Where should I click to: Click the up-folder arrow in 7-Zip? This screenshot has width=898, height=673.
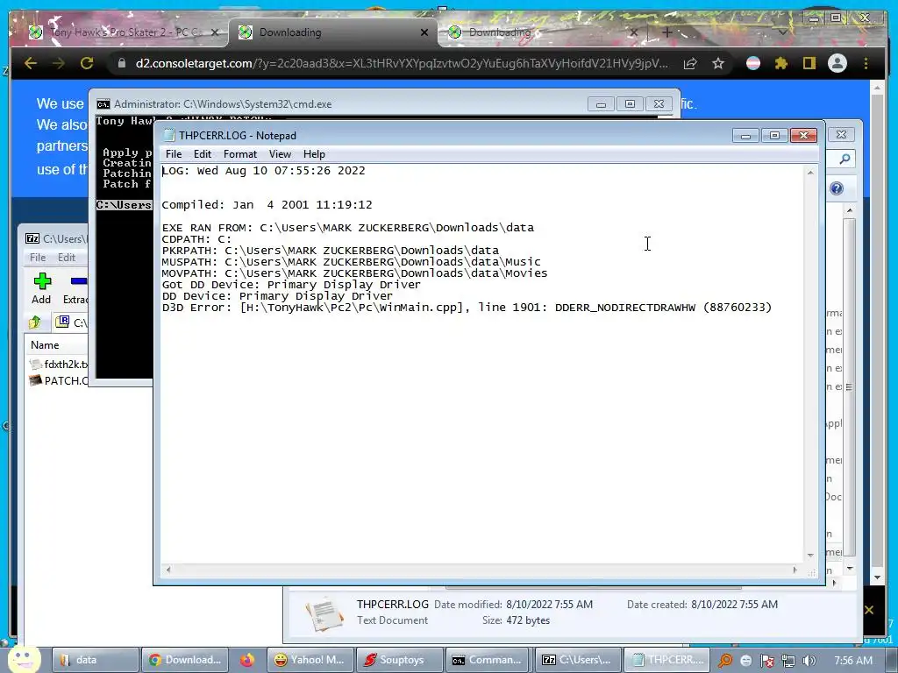point(35,322)
